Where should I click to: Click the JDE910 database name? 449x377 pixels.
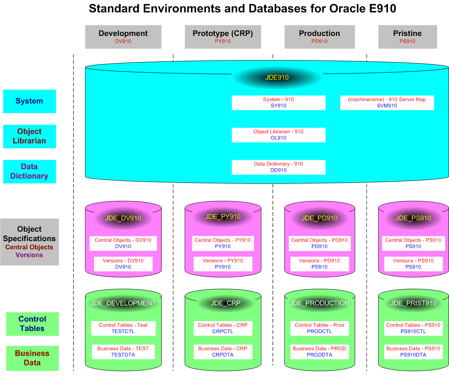[x=277, y=78]
